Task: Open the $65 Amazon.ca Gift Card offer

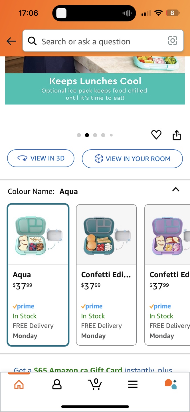Action: coord(93,370)
